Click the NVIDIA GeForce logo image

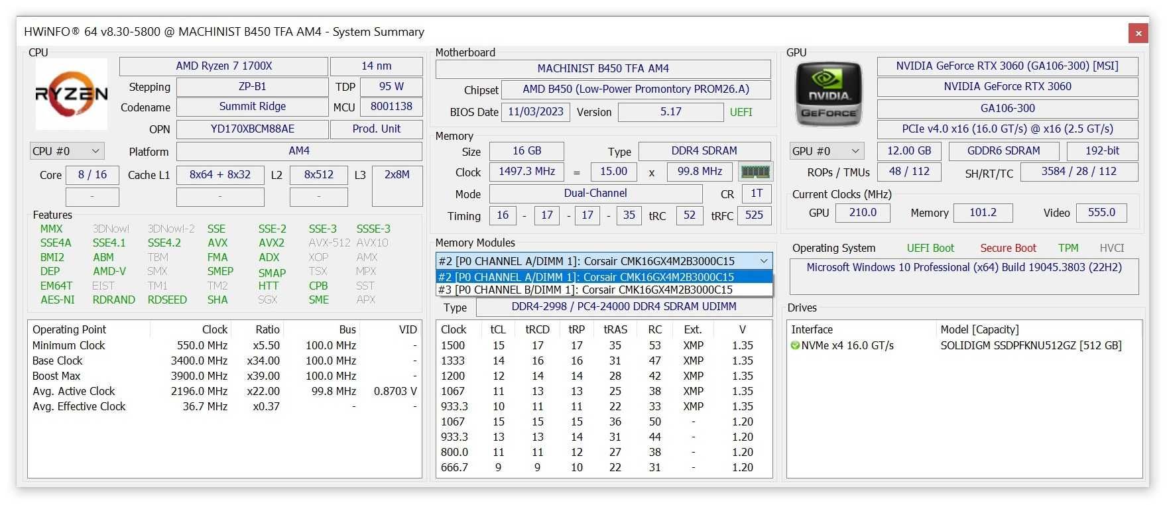[828, 94]
